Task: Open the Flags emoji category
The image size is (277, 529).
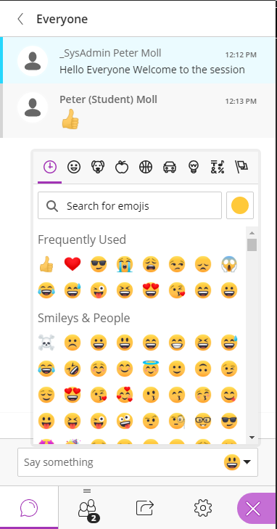Action: point(241,167)
